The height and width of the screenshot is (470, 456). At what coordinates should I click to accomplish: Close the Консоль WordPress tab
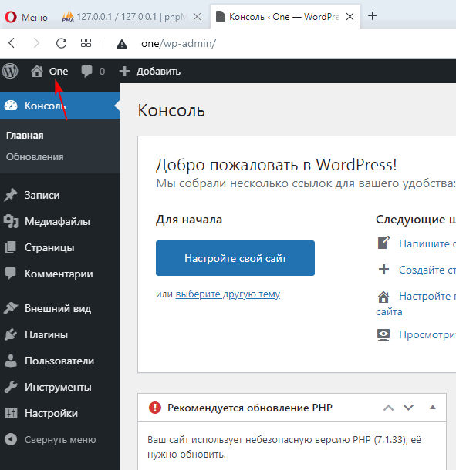(x=350, y=17)
